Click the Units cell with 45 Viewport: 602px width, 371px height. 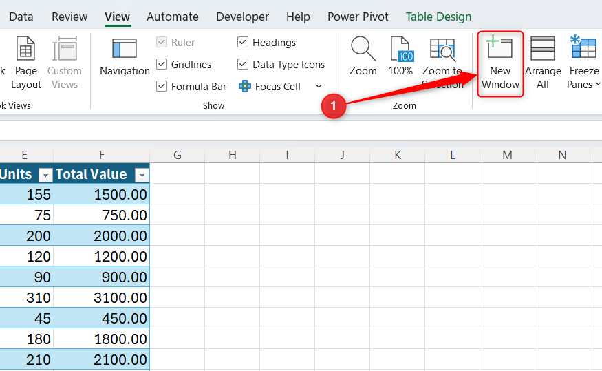(x=27, y=318)
